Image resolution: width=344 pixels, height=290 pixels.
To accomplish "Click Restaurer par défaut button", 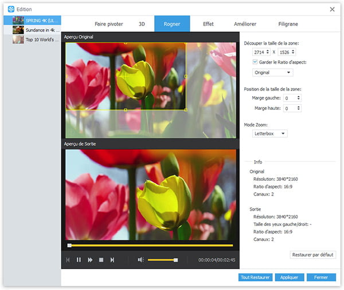I will tap(313, 255).
